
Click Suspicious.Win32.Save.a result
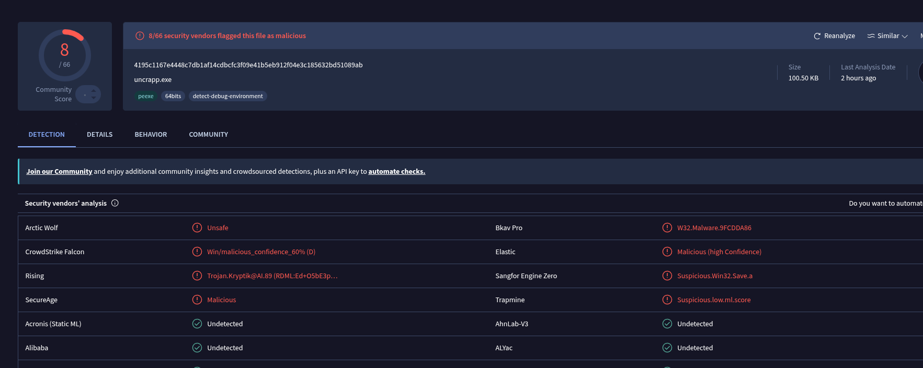point(715,276)
